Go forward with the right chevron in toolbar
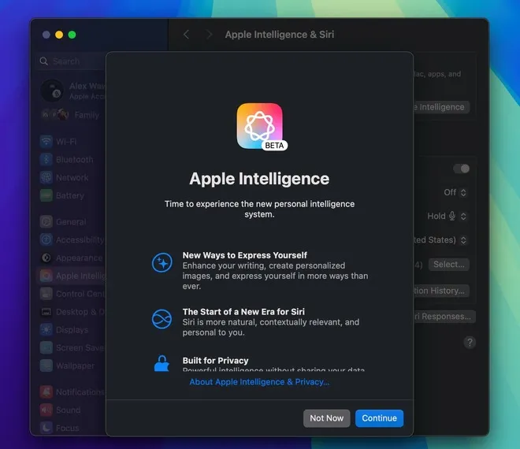The width and height of the screenshot is (520, 449). 209,35
